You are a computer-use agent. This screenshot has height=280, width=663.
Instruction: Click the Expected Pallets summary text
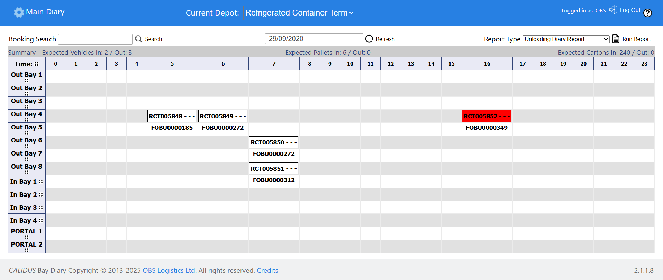pos(328,52)
